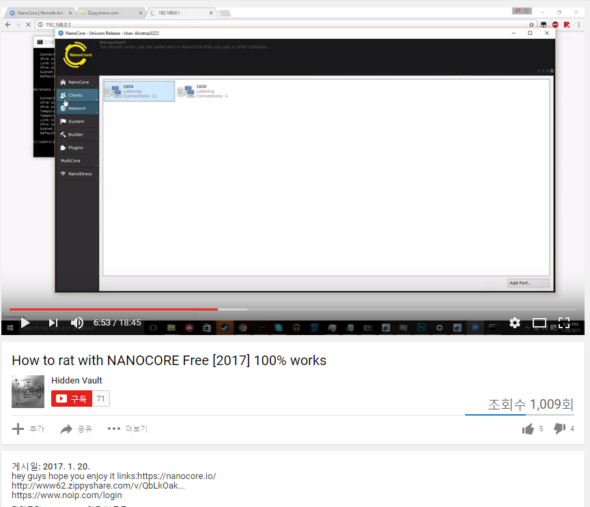Close the Zippyshare.com tab
The height and width of the screenshot is (507, 590).
coord(141,13)
